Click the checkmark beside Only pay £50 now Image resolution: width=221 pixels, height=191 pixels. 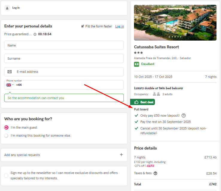tap(136, 115)
